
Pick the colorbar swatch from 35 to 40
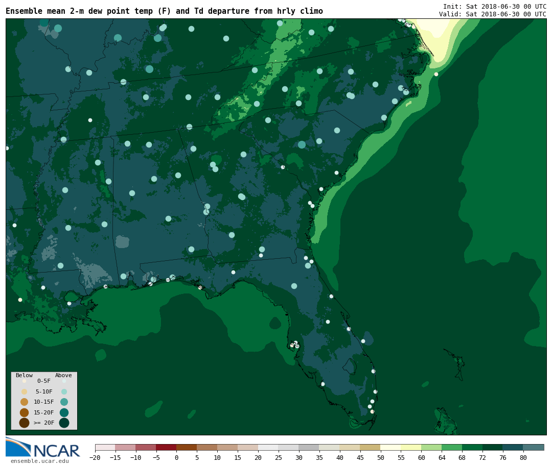pyautogui.click(x=330, y=447)
